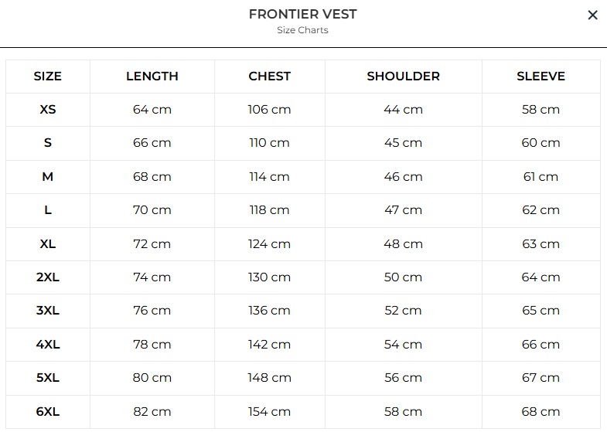Select the 2XL size row label
The width and height of the screenshot is (607, 432).
pyautogui.click(x=48, y=277)
